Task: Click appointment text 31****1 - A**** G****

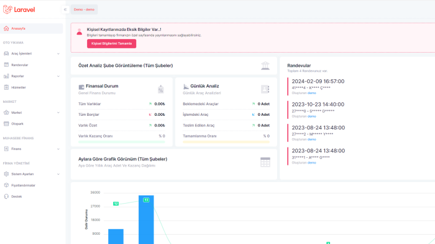Action: [x=311, y=157]
